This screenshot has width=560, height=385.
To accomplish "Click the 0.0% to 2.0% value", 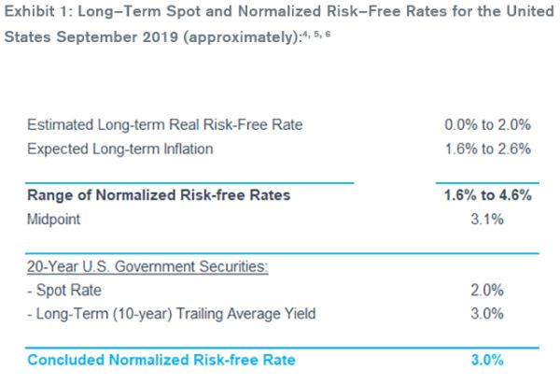I will (x=487, y=125).
